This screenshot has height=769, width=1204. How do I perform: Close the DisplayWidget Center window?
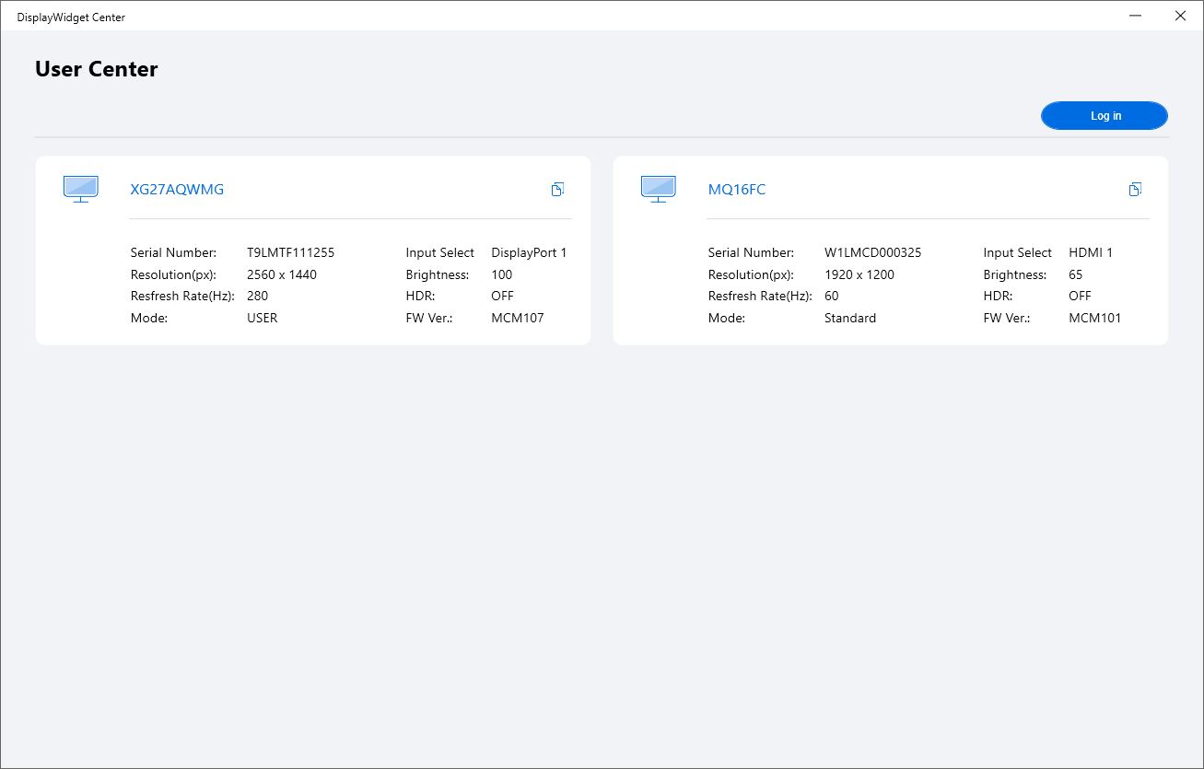1180,16
